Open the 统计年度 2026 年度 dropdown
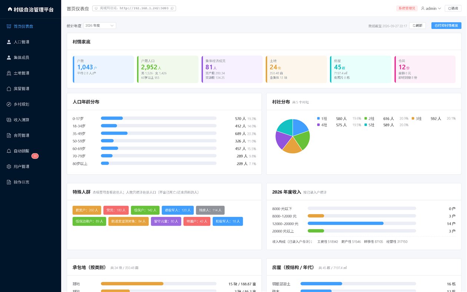The height and width of the screenshot is (292, 467). (x=100, y=26)
